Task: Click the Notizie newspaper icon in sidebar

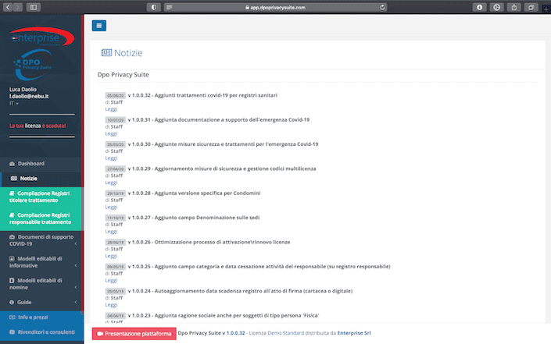Action: coord(14,179)
